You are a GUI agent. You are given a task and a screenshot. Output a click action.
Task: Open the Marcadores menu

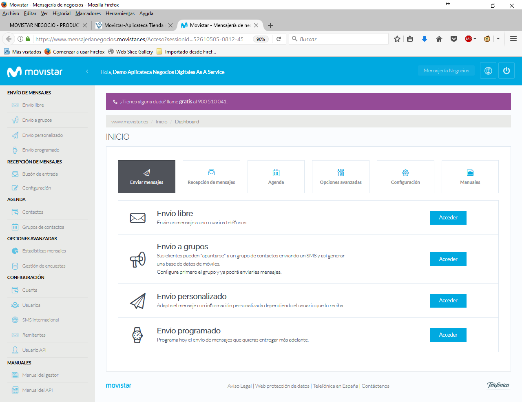[88, 13]
